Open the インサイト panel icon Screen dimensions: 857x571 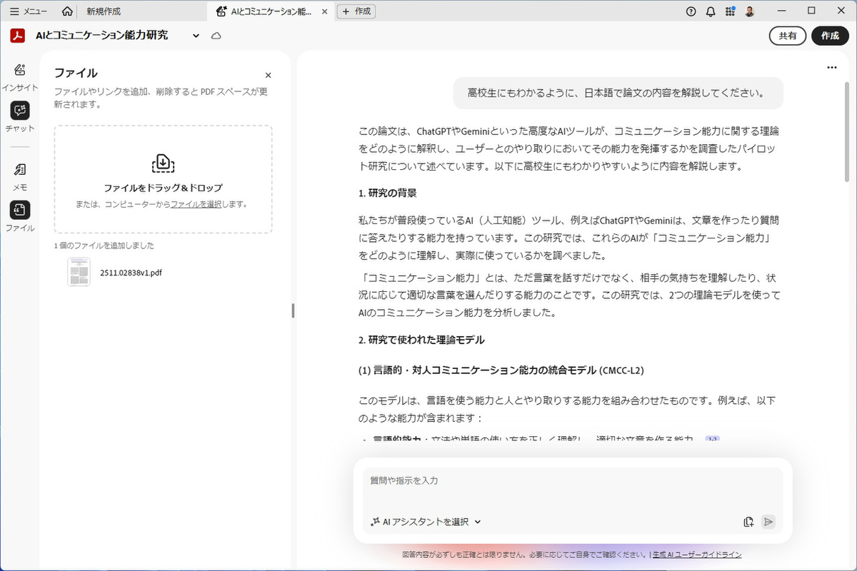[x=20, y=70]
